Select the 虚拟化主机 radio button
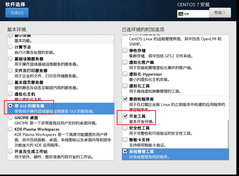 10,94
